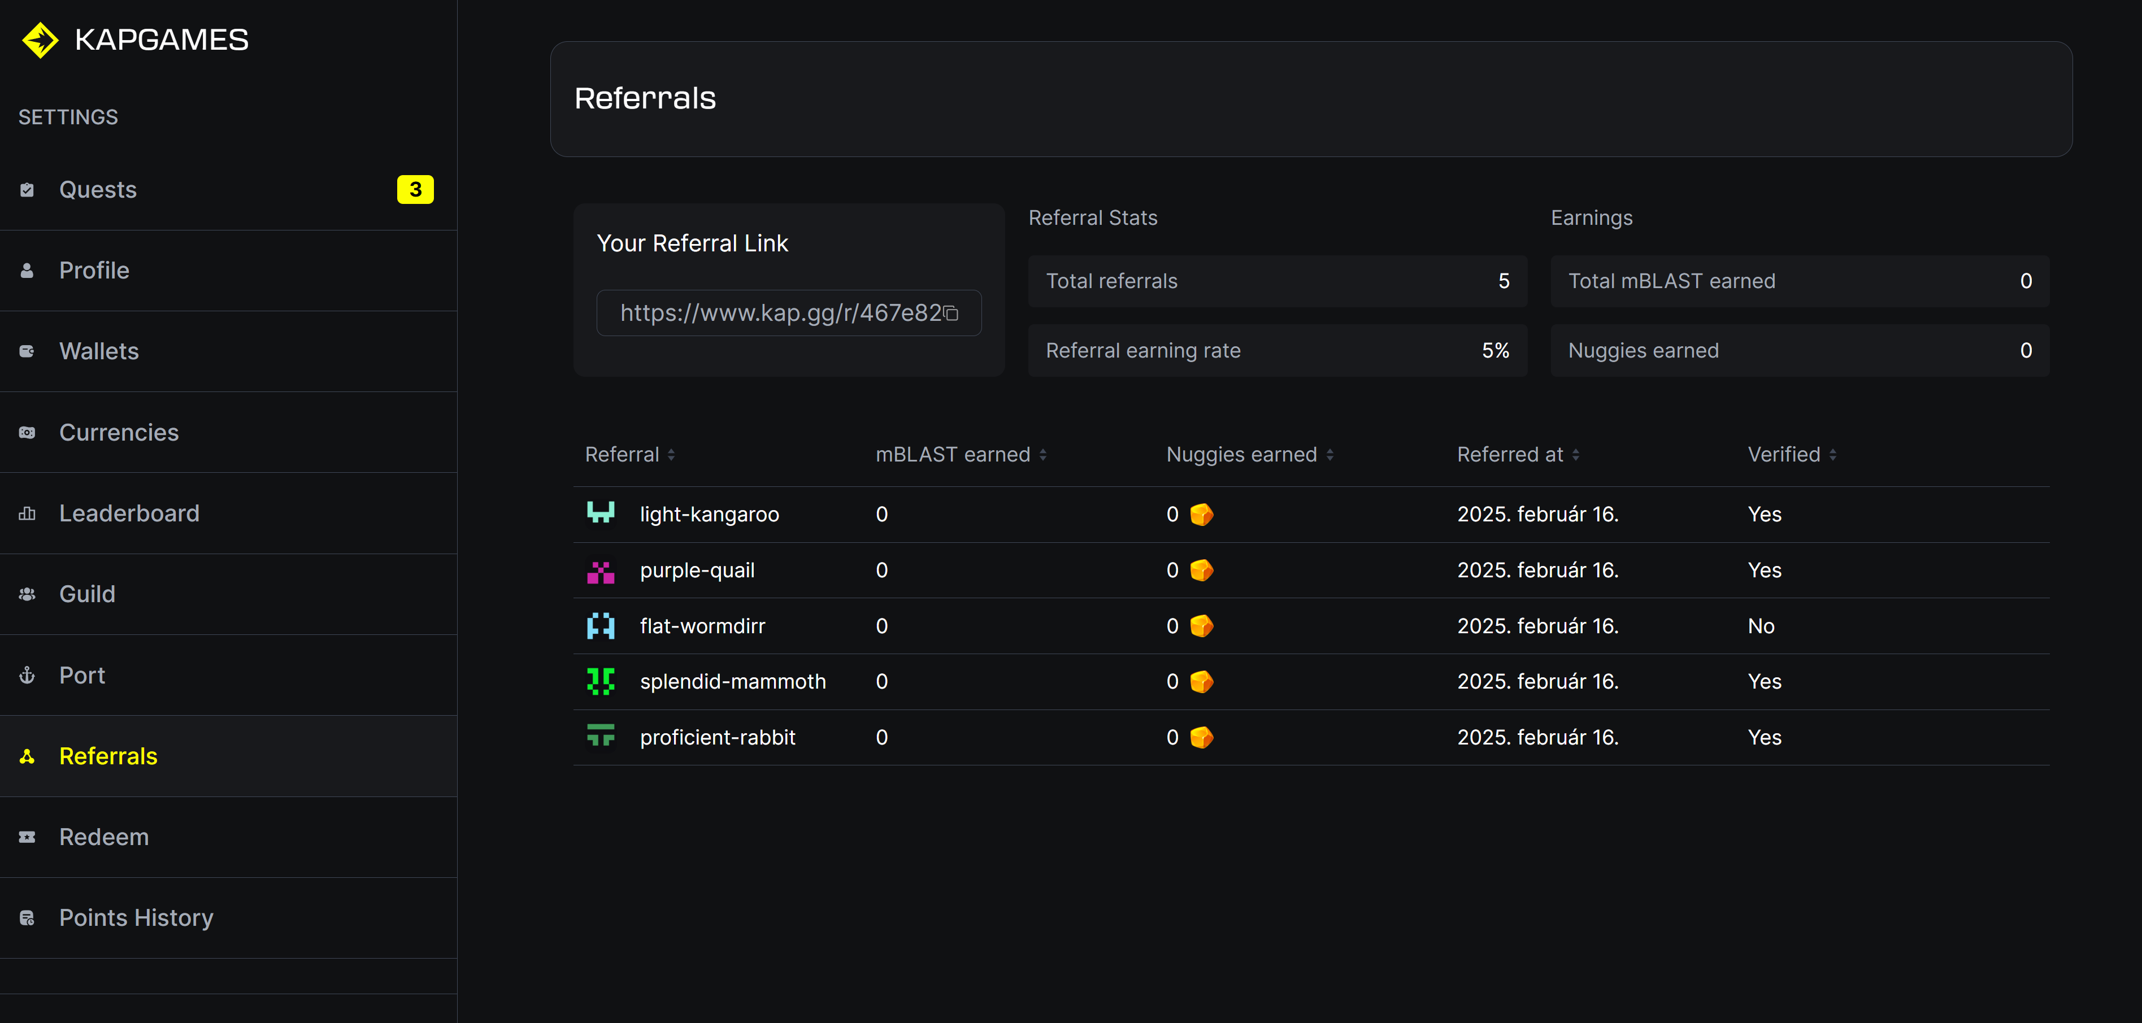Click the Port anchor icon
This screenshot has height=1023, width=2142.
coord(28,675)
